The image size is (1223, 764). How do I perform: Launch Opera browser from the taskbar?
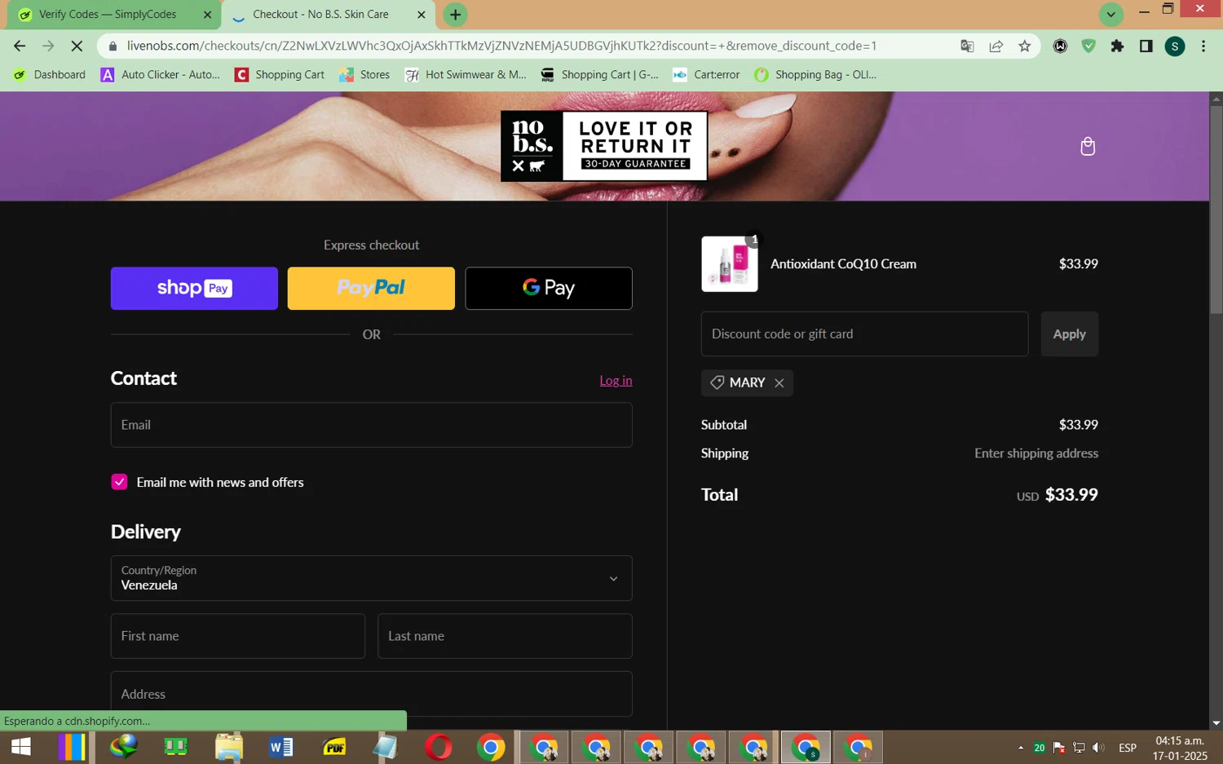click(438, 747)
